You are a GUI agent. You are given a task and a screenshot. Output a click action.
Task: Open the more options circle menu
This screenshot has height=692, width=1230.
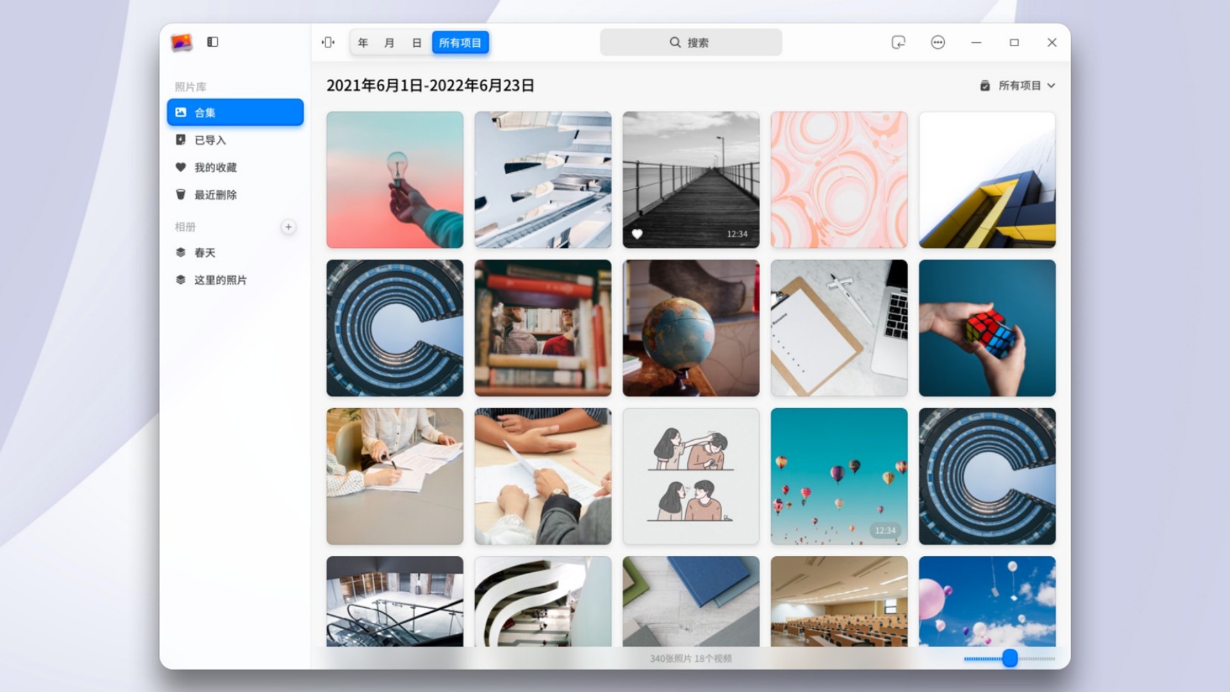tap(937, 42)
